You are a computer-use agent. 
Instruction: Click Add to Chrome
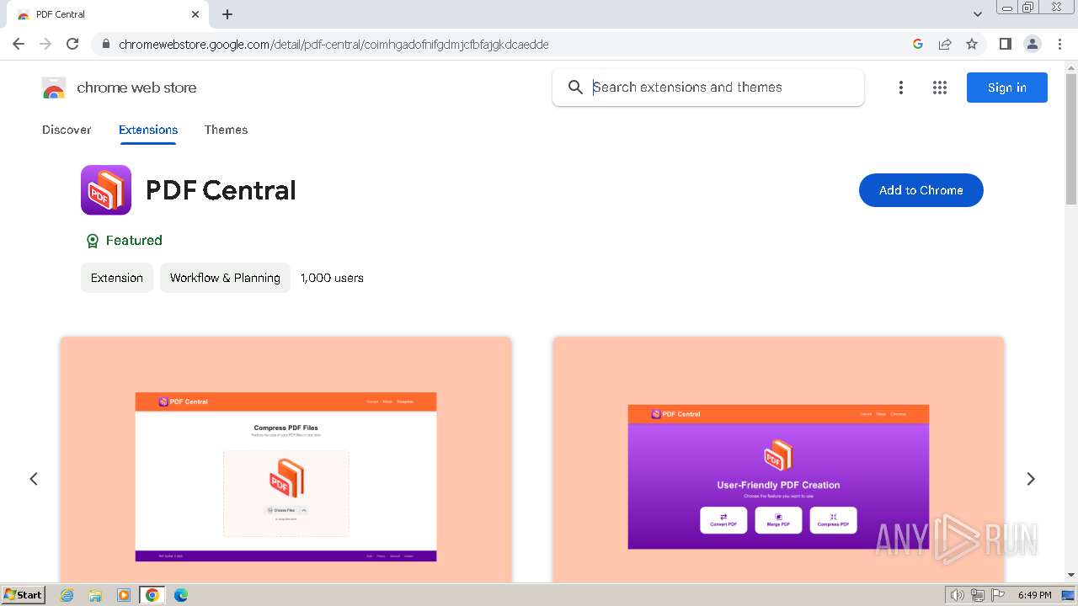tap(921, 190)
